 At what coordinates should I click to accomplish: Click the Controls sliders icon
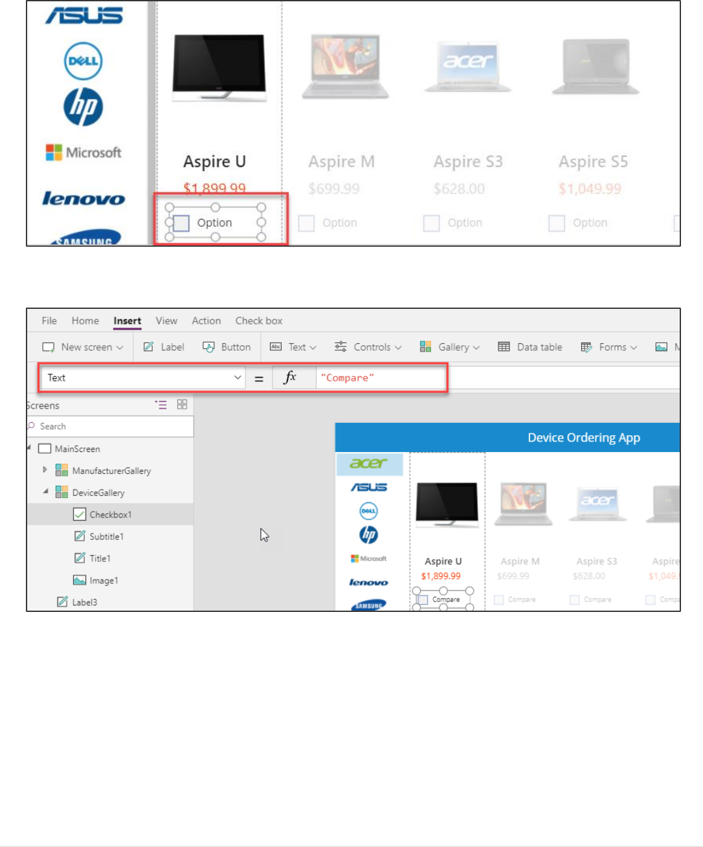[x=340, y=347]
